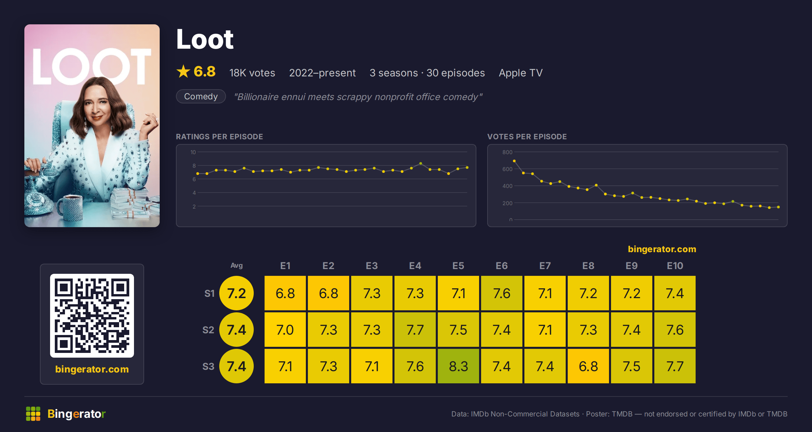812x432 pixels.
Task: Click the green 8.3 rating cell
Action: point(458,366)
